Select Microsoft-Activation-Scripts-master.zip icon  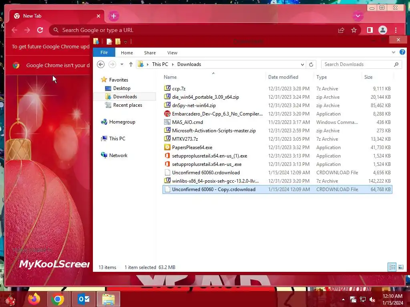tap(167, 130)
